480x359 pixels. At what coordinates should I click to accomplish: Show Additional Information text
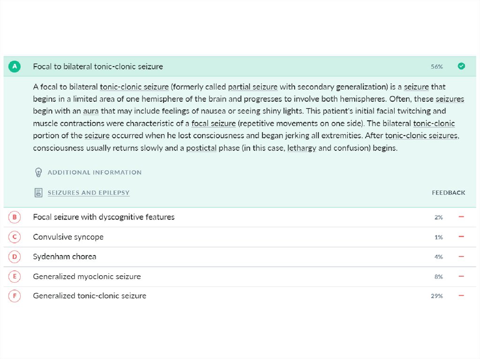point(94,172)
